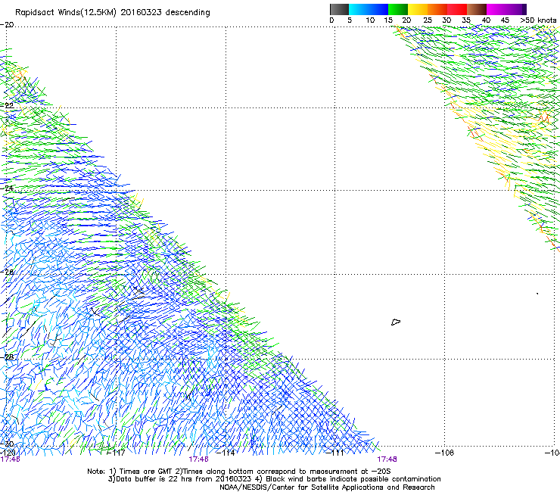This screenshot has width=560, height=492.
Task: Click the note line starting 'Note: 1) Times are GMT'
Action: [x=239, y=472]
